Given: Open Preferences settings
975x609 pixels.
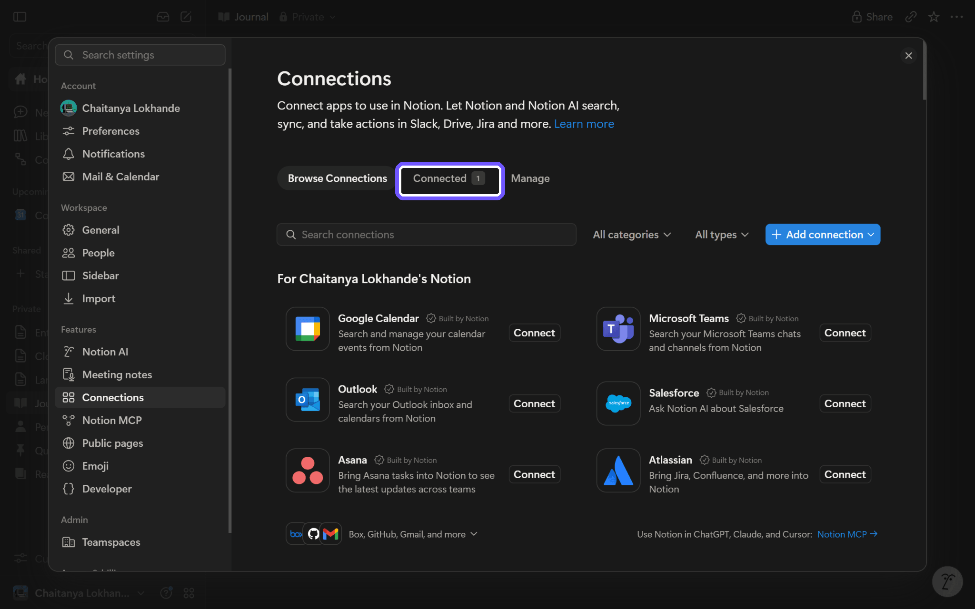Looking at the screenshot, I should tap(140, 131).
